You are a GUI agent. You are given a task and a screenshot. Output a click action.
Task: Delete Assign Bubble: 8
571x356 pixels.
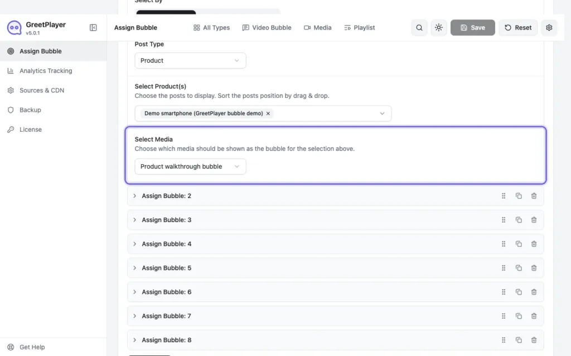[534, 340]
